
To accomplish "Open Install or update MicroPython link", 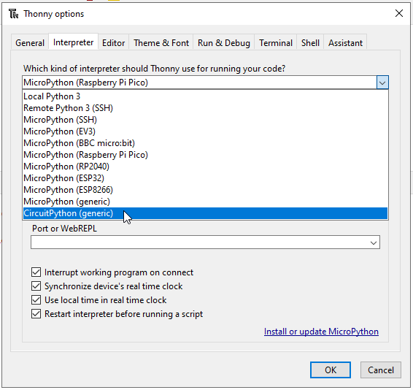I will 321,332.
